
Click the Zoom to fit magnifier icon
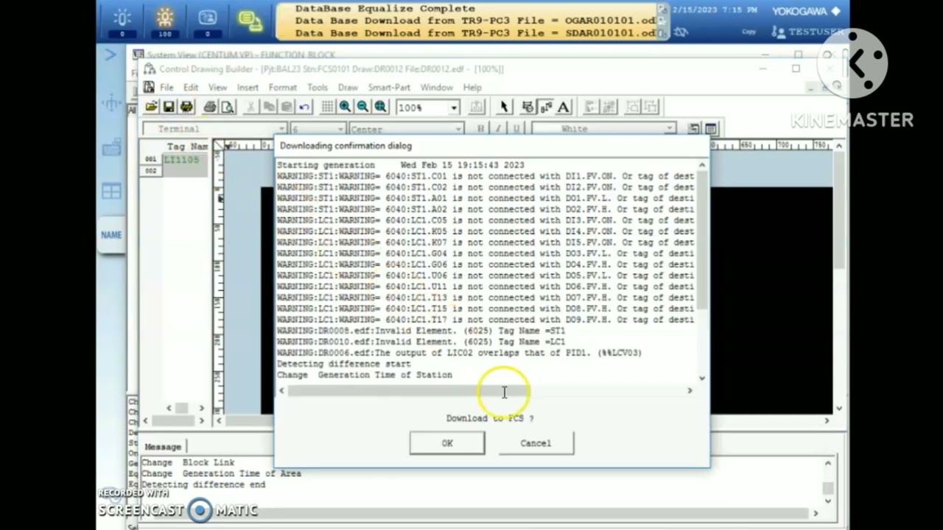[x=380, y=107]
